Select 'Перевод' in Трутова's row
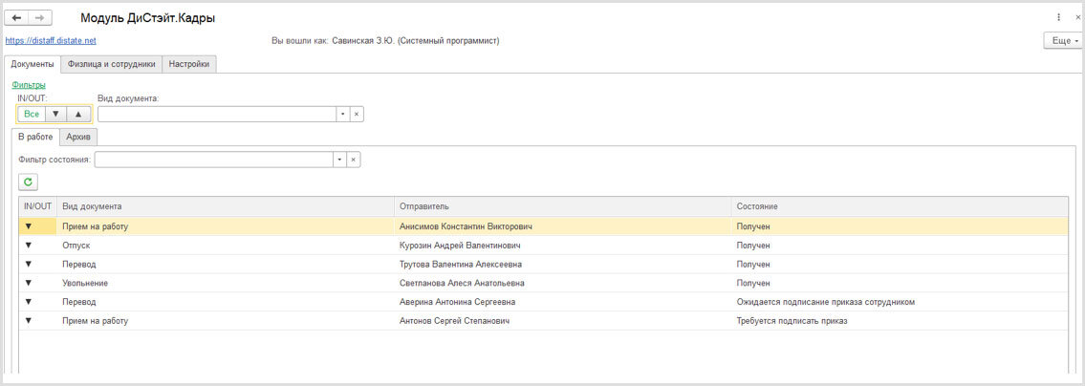Screen dimensions: 1085x386 79,265
